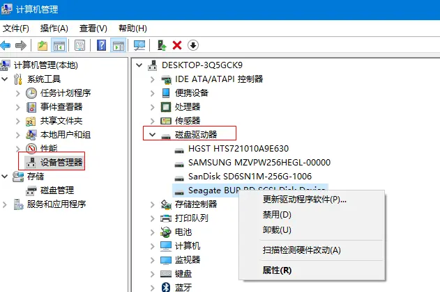Expand IDE ATA/ATAPI 控制器 category
Image resolution: width=440 pixels, height=292 pixels.
point(153,79)
